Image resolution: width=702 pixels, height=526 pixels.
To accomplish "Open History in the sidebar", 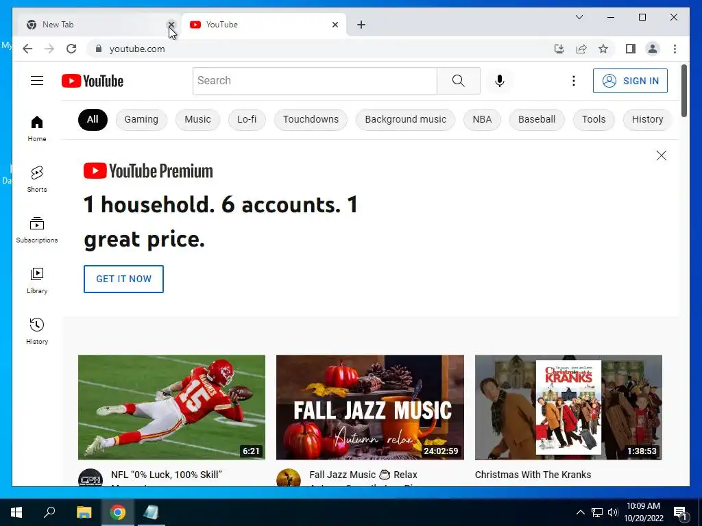I will coord(37,331).
